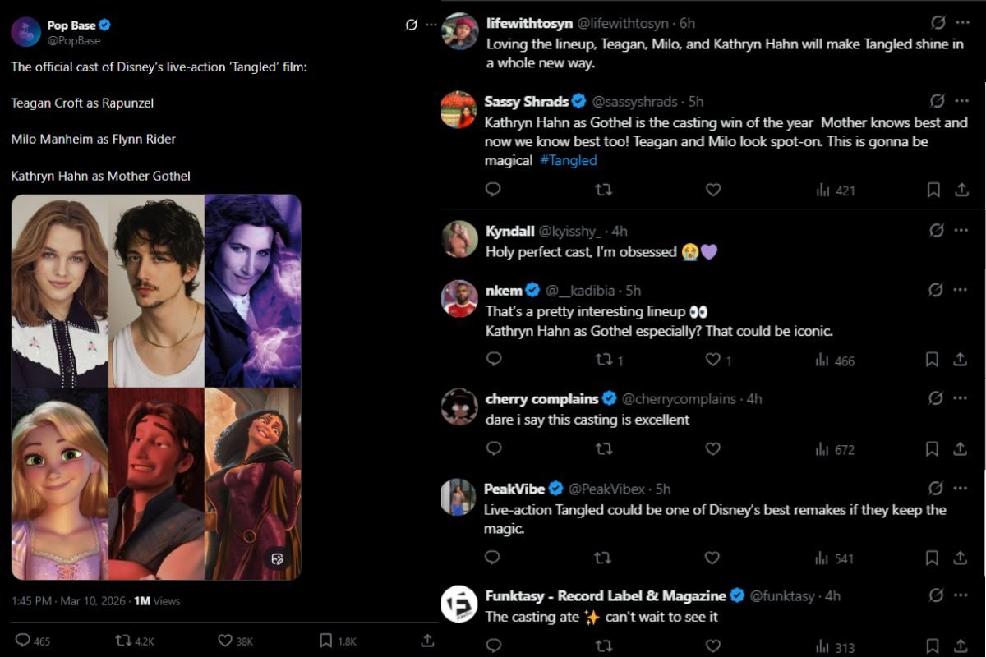Like the Pop Base Tangled cast post
986x657 pixels.
[225, 641]
